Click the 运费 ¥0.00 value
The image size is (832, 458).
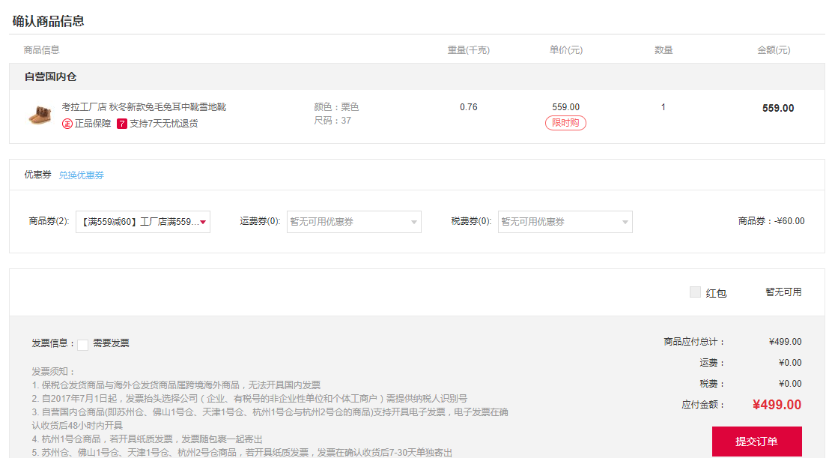[x=790, y=362]
